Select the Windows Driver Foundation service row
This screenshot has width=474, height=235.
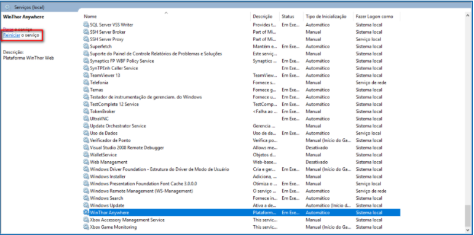(x=242, y=169)
